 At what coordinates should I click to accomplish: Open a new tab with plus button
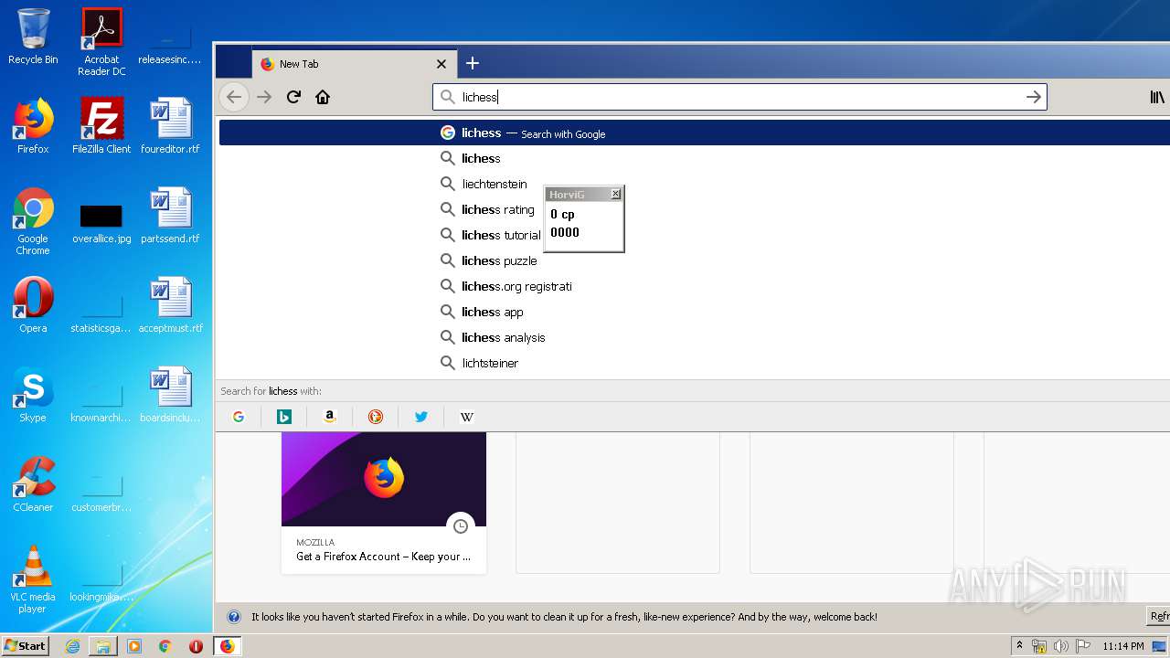(x=472, y=63)
